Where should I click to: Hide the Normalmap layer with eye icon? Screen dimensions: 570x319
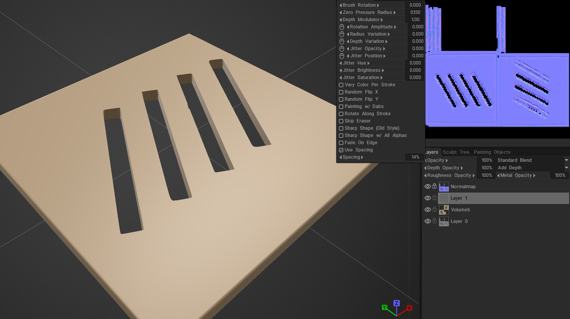[428, 186]
